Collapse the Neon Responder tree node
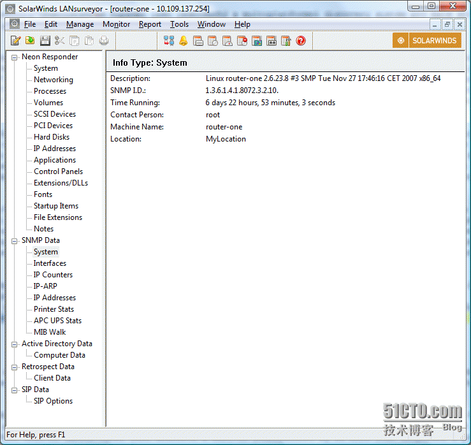This screenshot has width=471, height=445. click(x=14, y=57)
